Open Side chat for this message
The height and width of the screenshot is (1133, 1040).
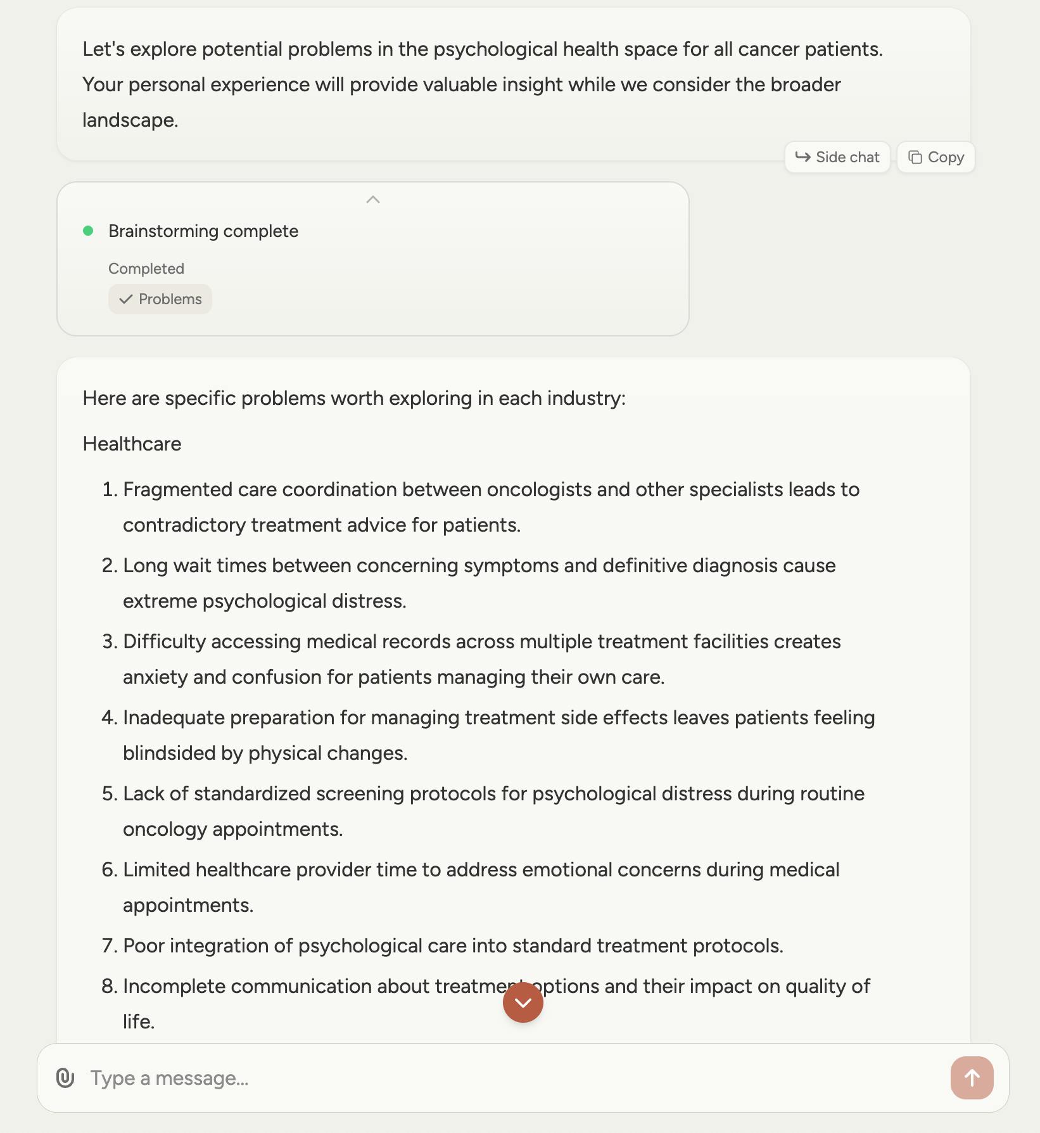(x=837, y=157)
